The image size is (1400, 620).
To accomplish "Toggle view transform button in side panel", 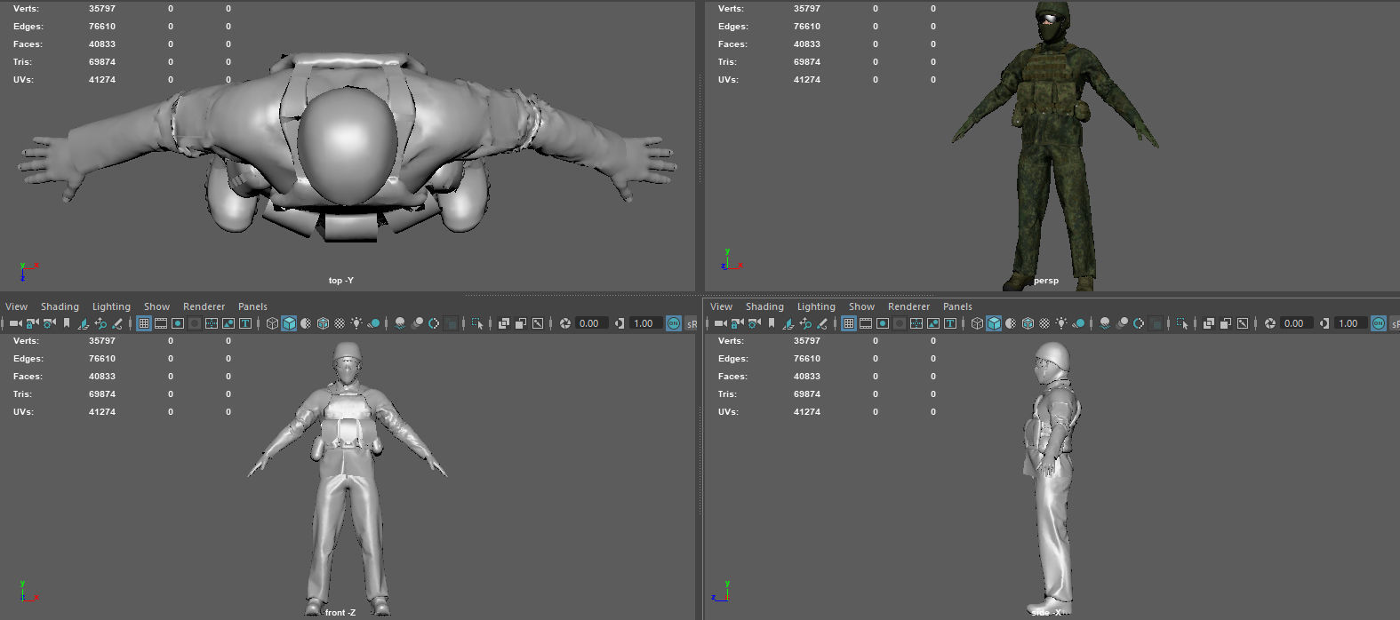I will tap(1378, 323).
